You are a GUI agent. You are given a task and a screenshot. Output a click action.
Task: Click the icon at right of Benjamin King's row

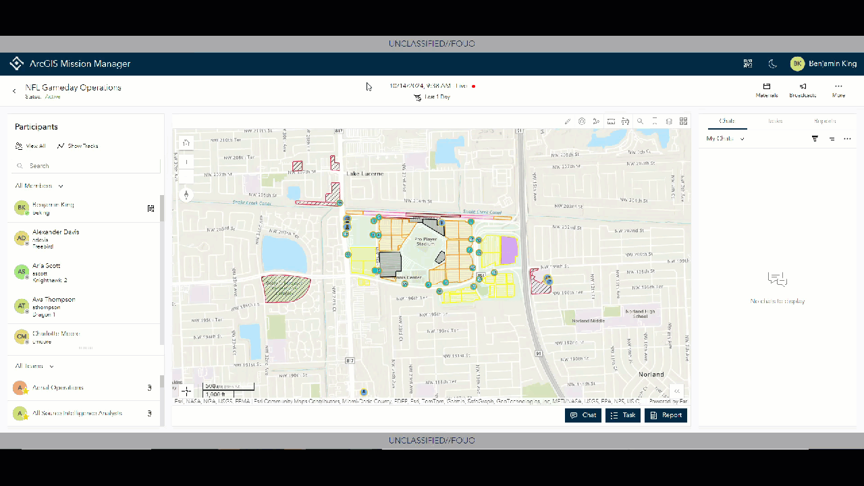151,209
